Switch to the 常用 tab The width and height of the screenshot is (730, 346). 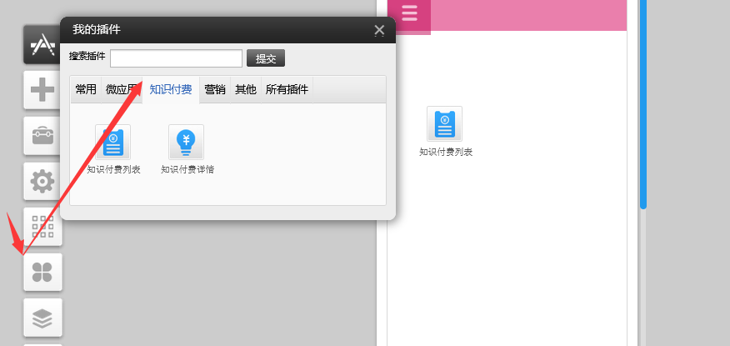(86, 90)
